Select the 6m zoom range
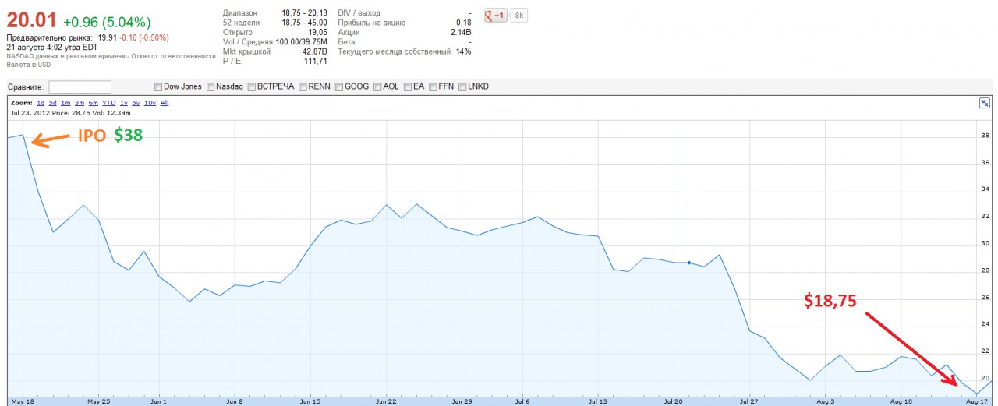This screenshot has width=998, height=406. point(93,103)
